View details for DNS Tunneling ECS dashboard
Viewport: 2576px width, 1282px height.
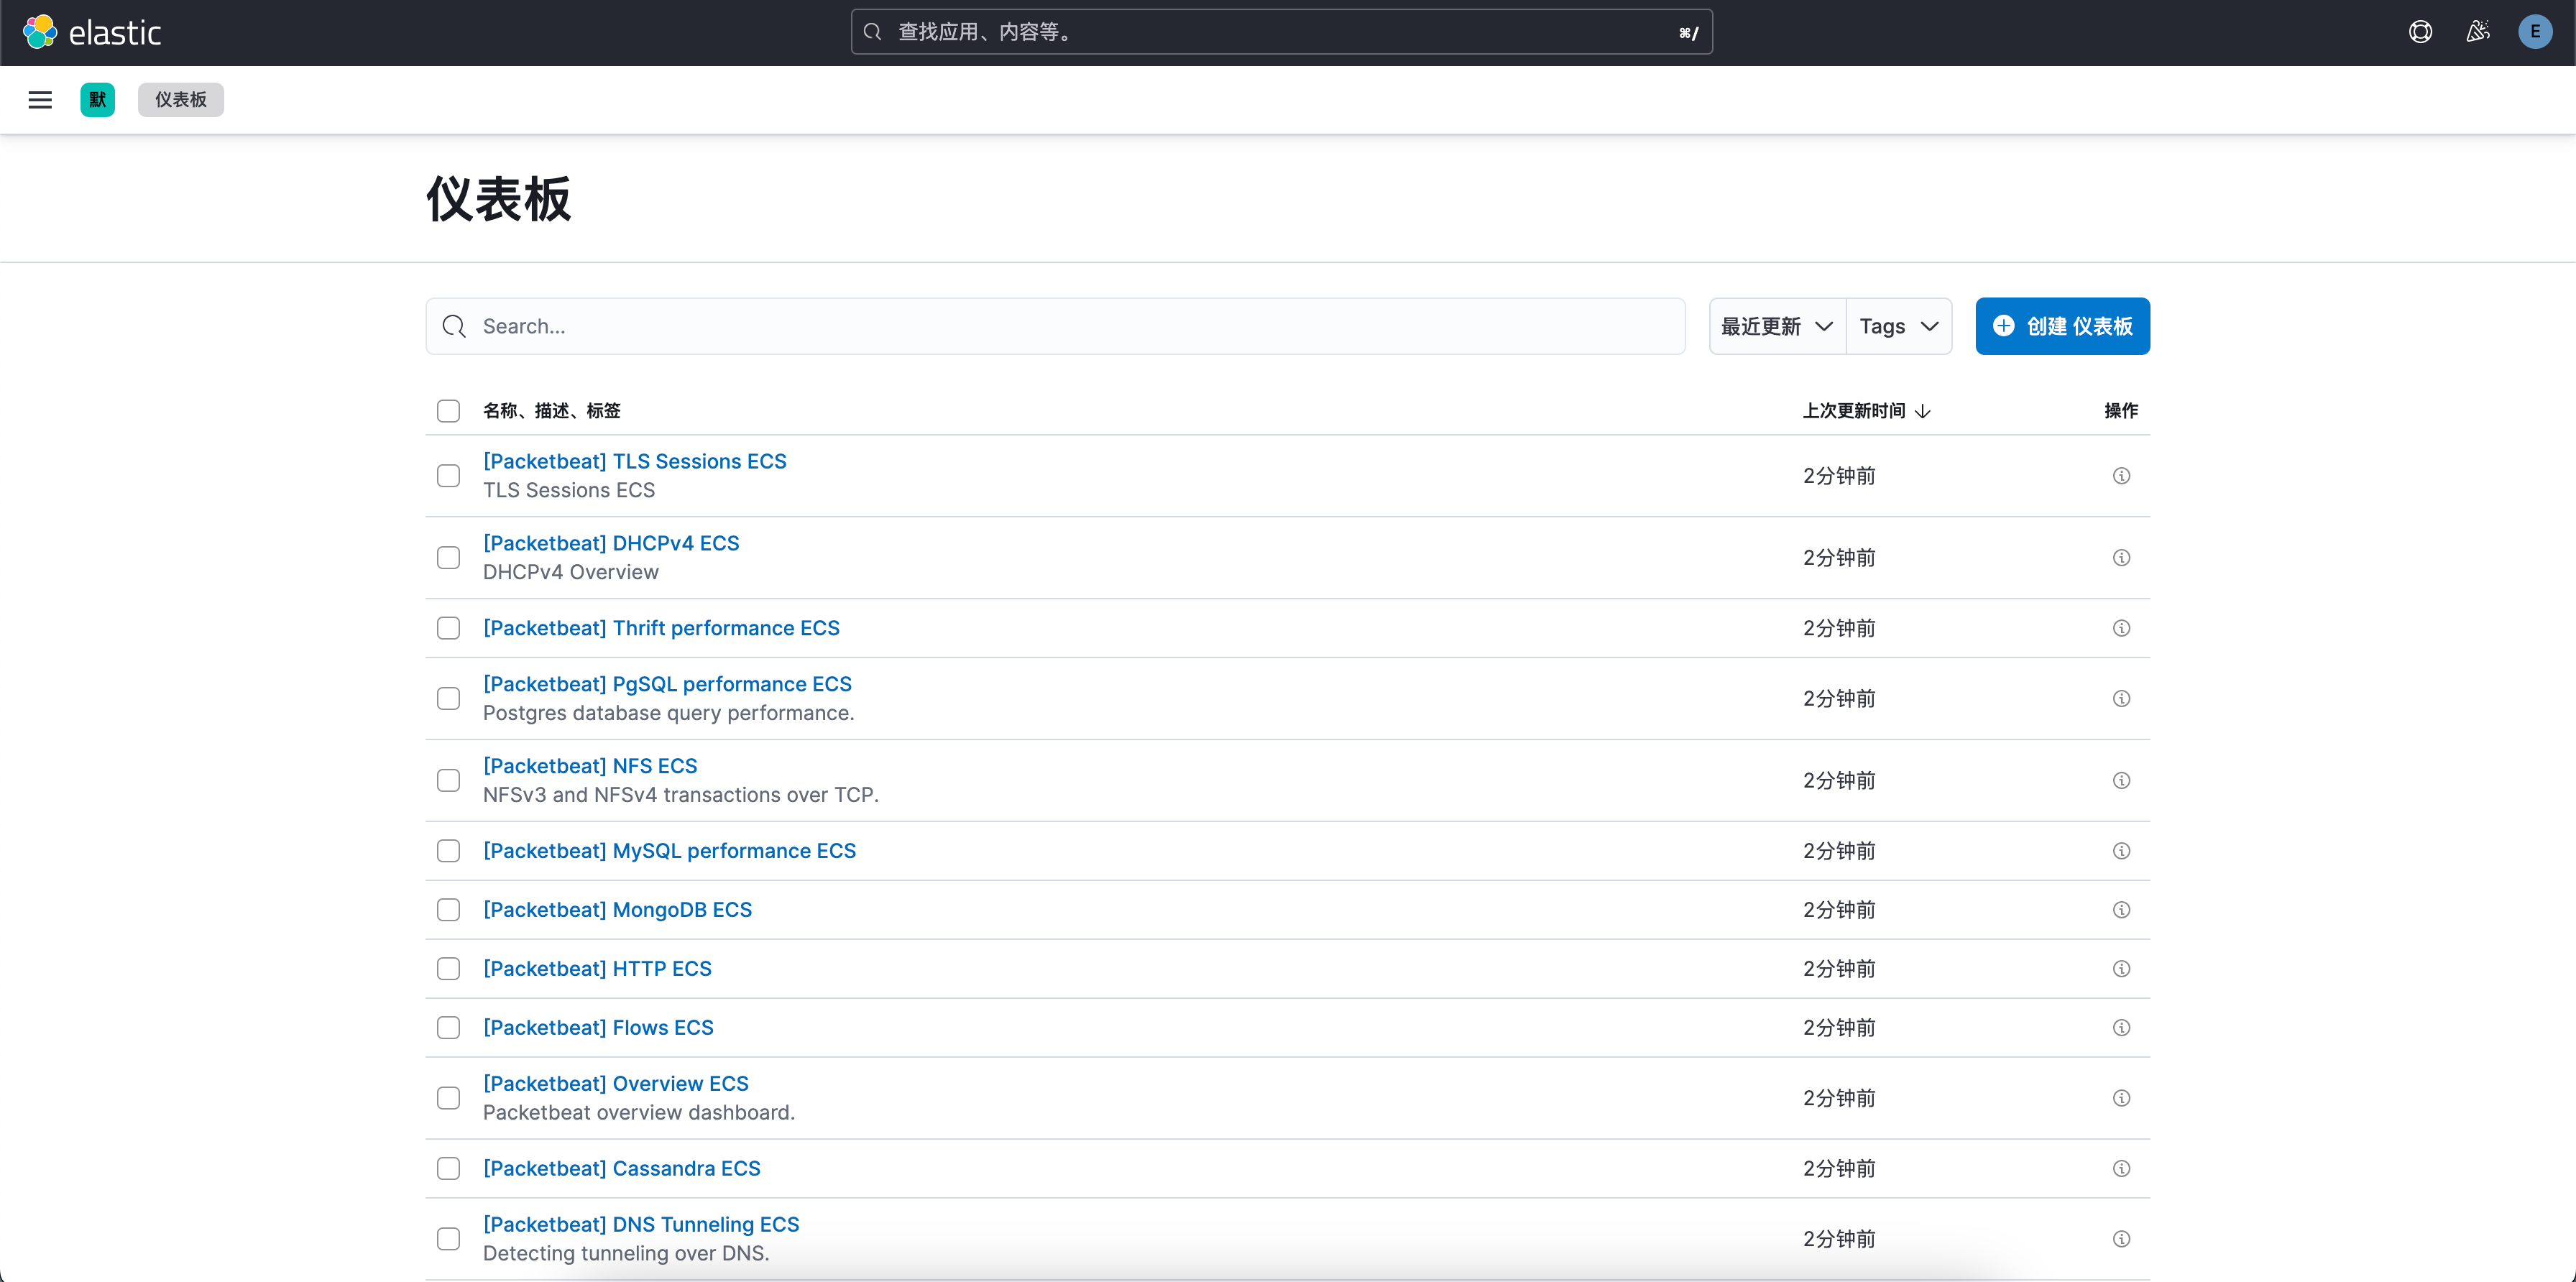point(2121,1239)
